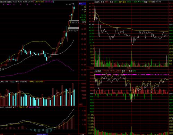The height and width of the screenshot is (135, 173).
Task: Click the last cyan volume bar
Action: pos(74,98)
